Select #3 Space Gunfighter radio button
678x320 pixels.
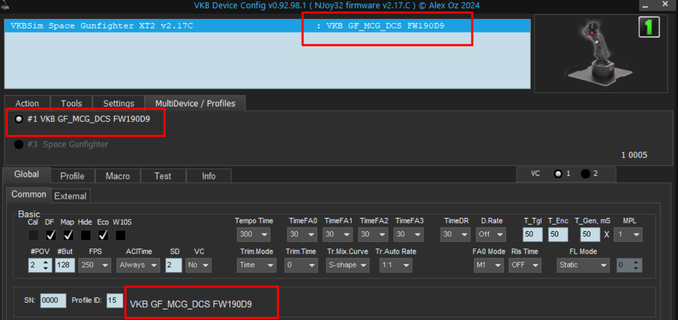[x=19, y=144]
